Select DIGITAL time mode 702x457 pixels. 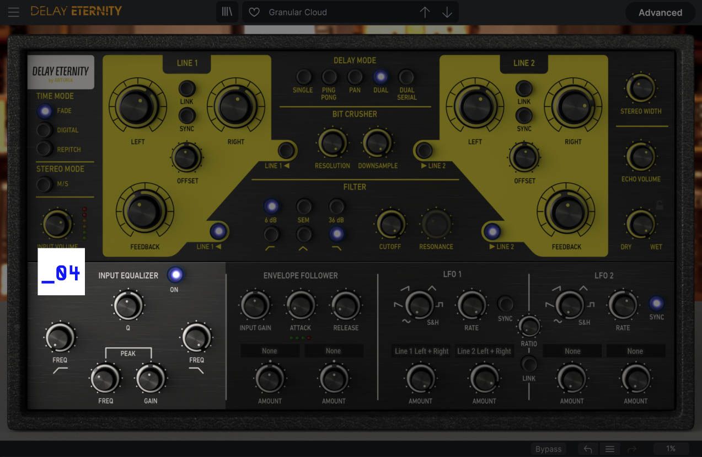pyautogui.click(x=45, y=130)
